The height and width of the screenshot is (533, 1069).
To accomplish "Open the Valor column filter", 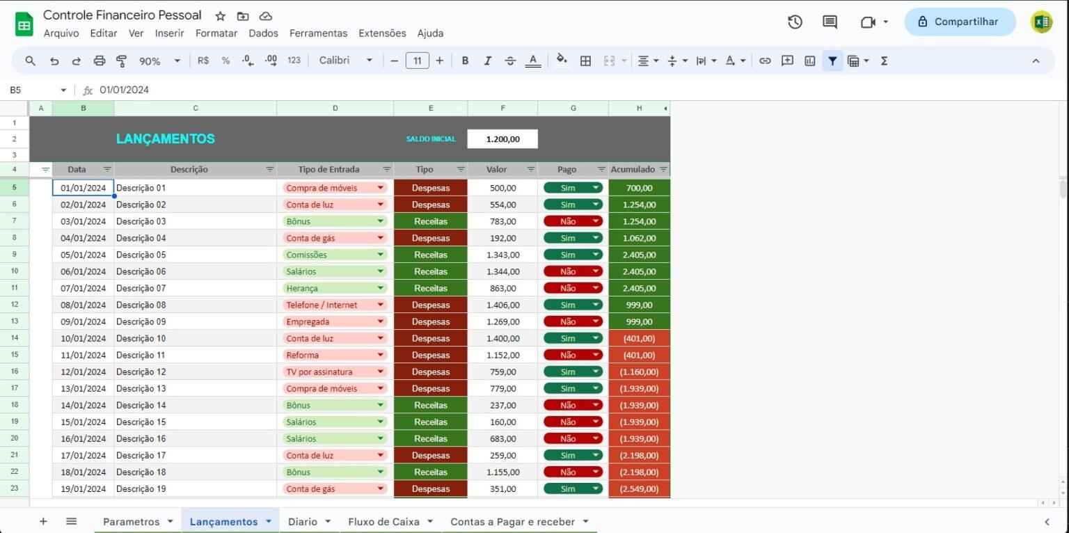I will pyautogui.click(x=530, y=169).
